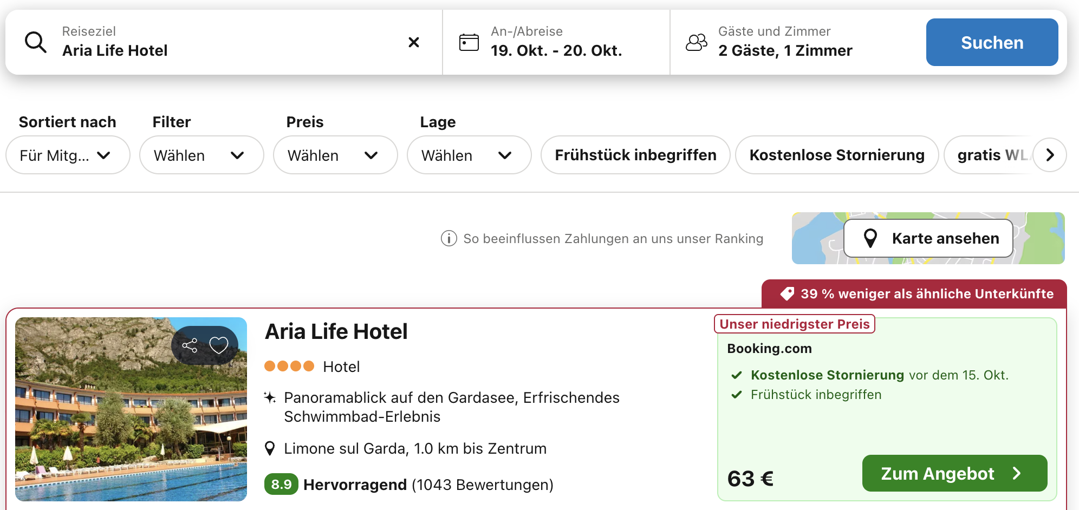
Task: Toggle the Frühstück inbegriffen filter
Action: (x=635, y=155)
